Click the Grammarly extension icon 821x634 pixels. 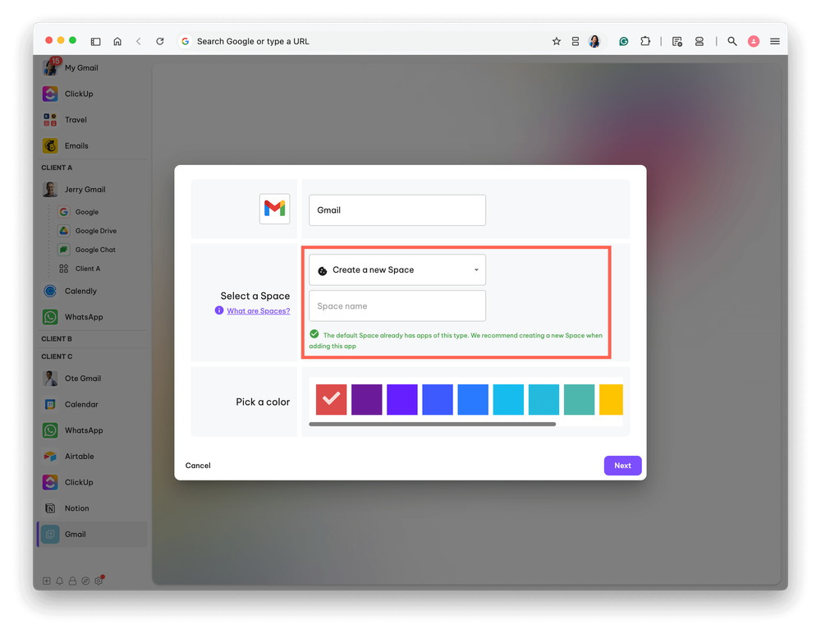tap(625, 41)
